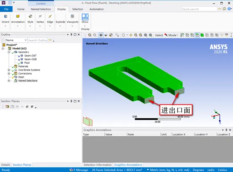Open the Name filter dropdown in Outline

point(25,40)
